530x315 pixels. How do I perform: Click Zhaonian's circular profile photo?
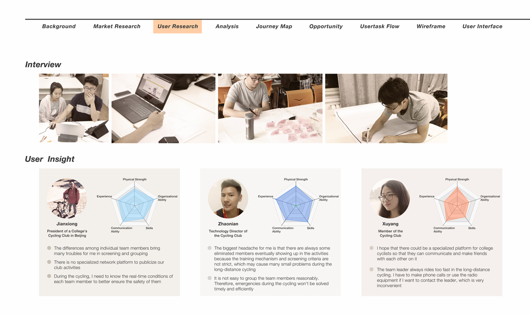(x=228, y=198)
